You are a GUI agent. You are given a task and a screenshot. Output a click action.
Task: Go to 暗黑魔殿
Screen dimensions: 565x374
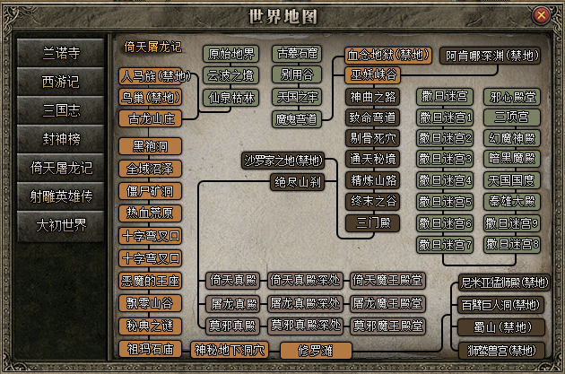tap(512, 159)
